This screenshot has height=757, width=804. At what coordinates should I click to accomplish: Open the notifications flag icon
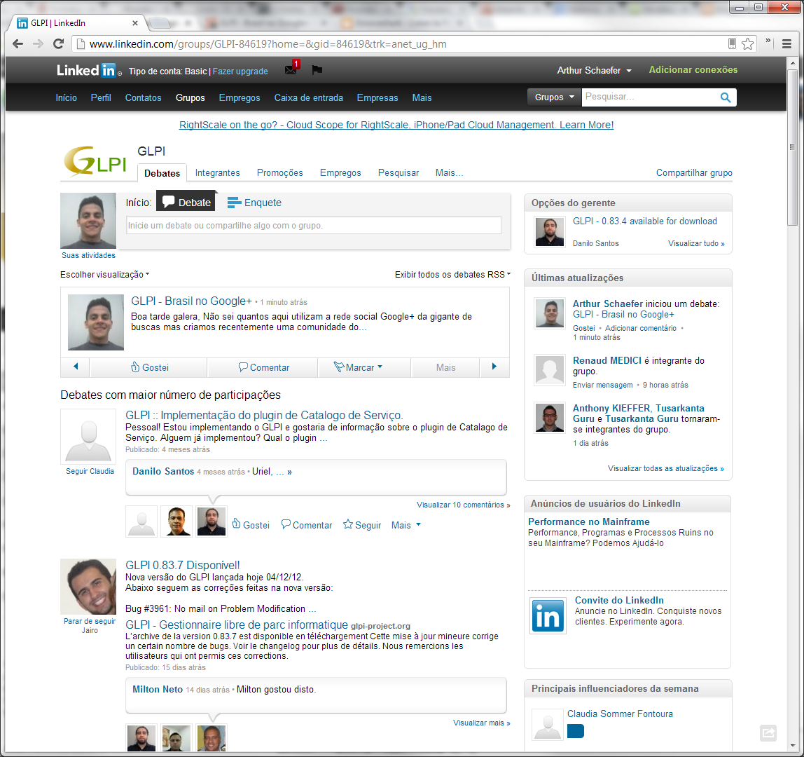click(x=317, y=70)
